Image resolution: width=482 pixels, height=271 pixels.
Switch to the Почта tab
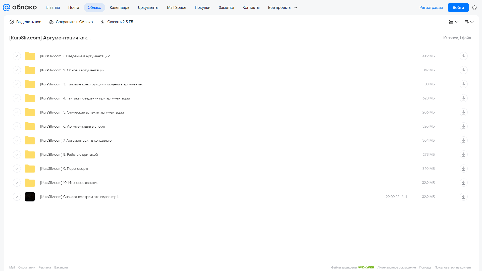pyautogui.click(x=74, y=8)
